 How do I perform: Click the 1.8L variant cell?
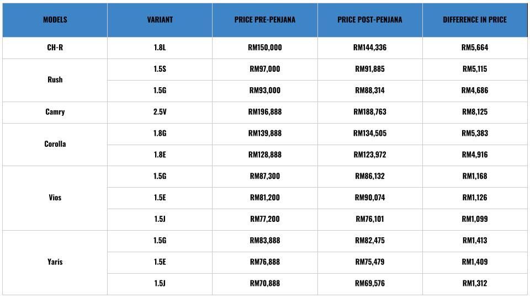tap(160, 47)
